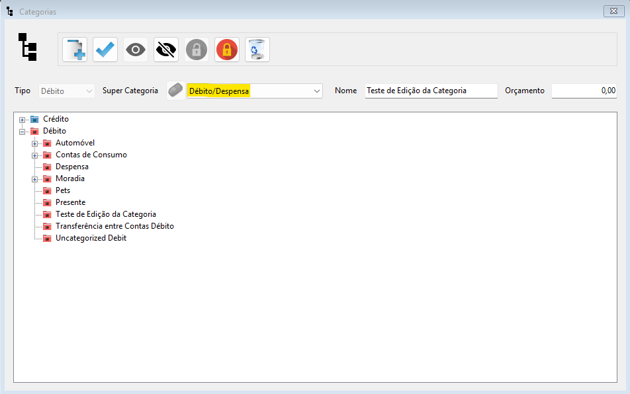Click the category tree logo icon

point(27,47)
